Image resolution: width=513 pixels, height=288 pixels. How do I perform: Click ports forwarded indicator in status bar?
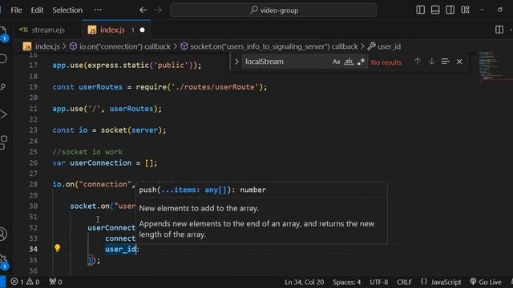pos(55,282)
